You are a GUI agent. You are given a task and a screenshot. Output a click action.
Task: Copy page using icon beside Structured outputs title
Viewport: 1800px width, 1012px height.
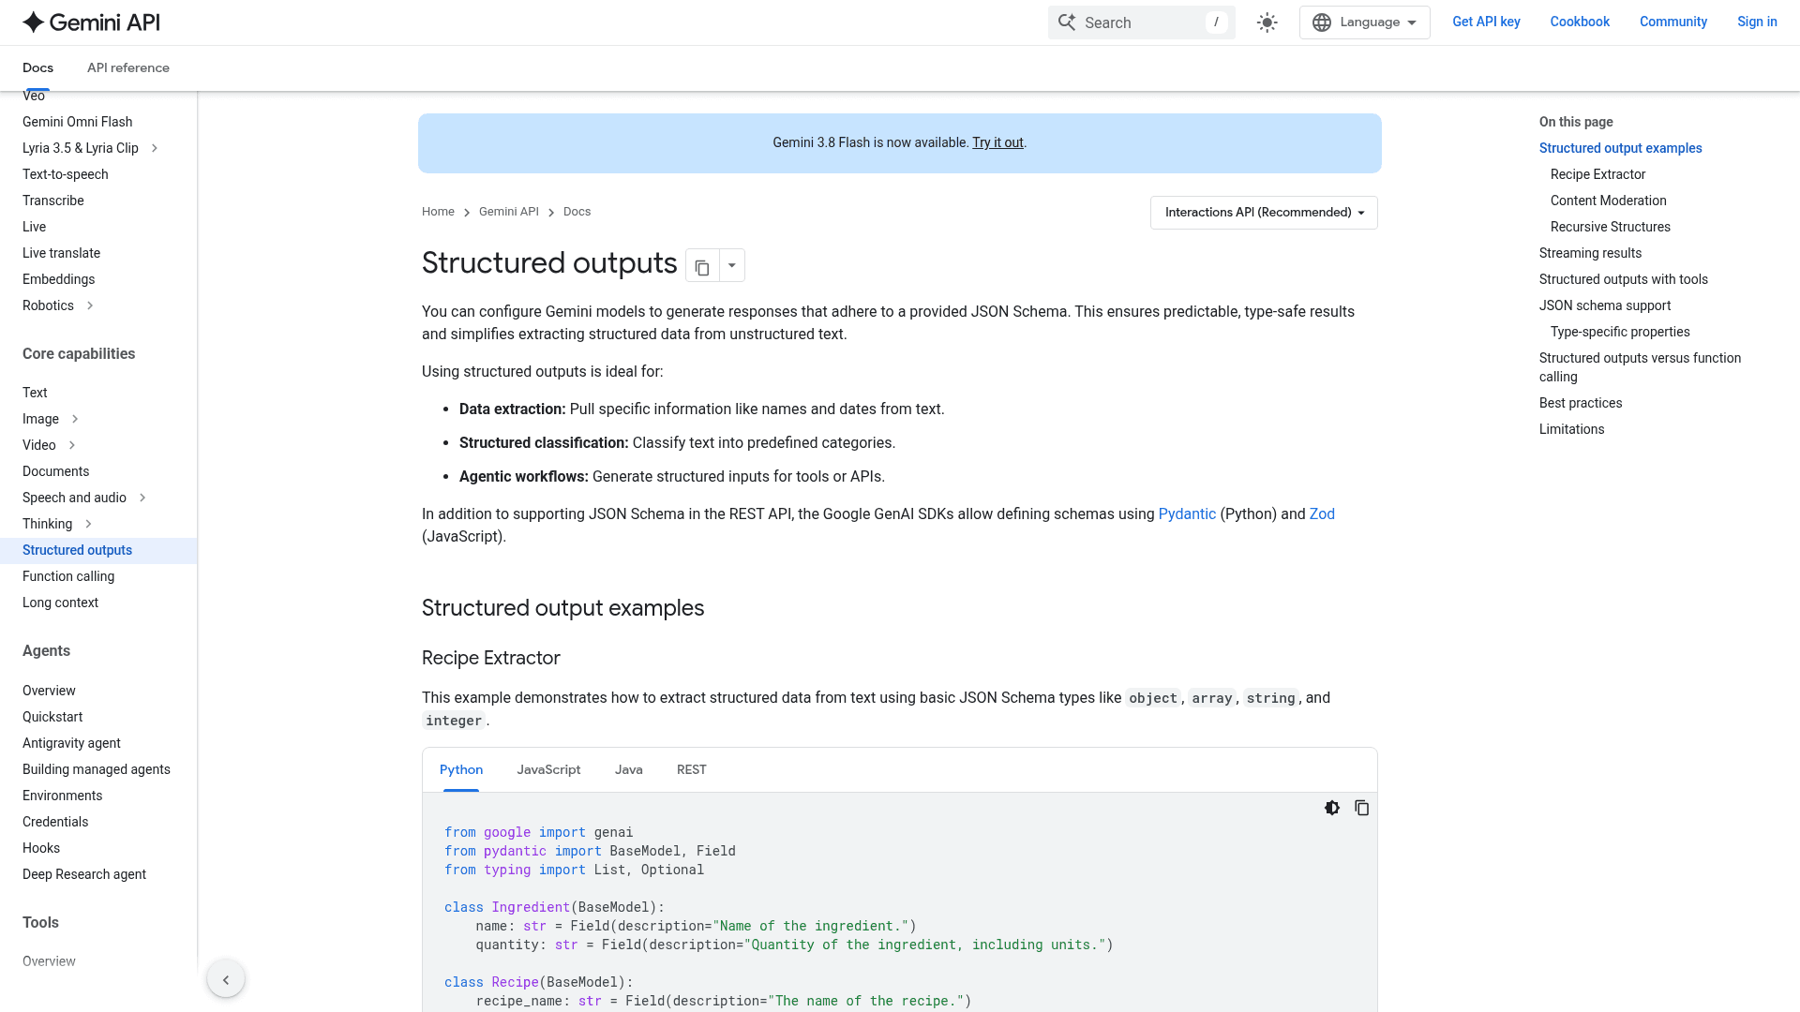click(x=702, y=266)
